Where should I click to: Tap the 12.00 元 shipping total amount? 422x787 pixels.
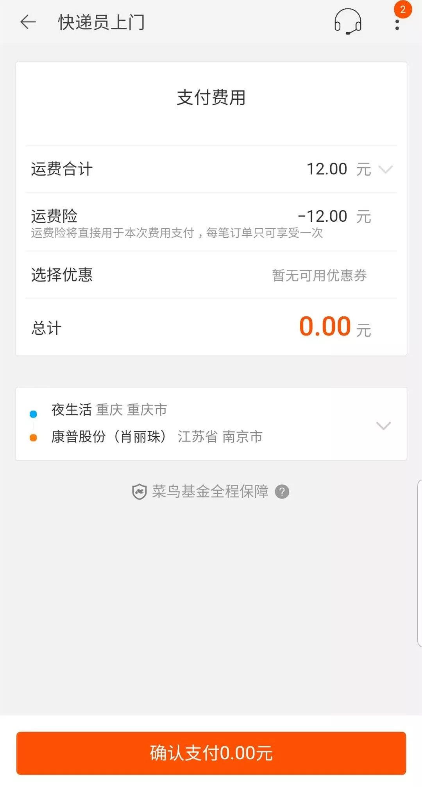tap(338, 169)
